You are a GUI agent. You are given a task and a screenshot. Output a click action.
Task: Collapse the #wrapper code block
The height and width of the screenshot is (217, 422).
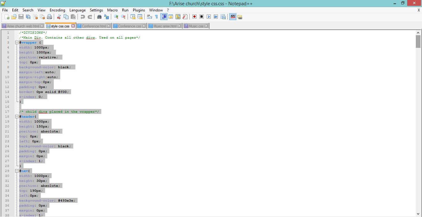coord(17,43)
